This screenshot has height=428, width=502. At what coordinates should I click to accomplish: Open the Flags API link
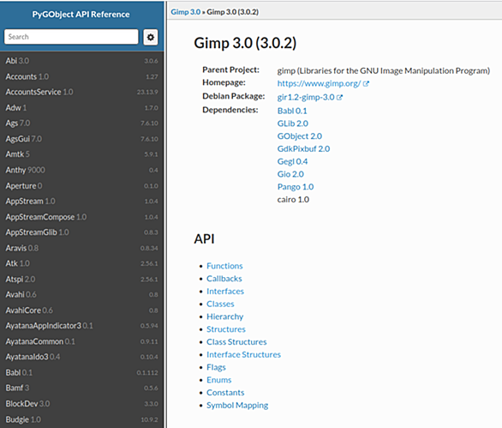216,367
